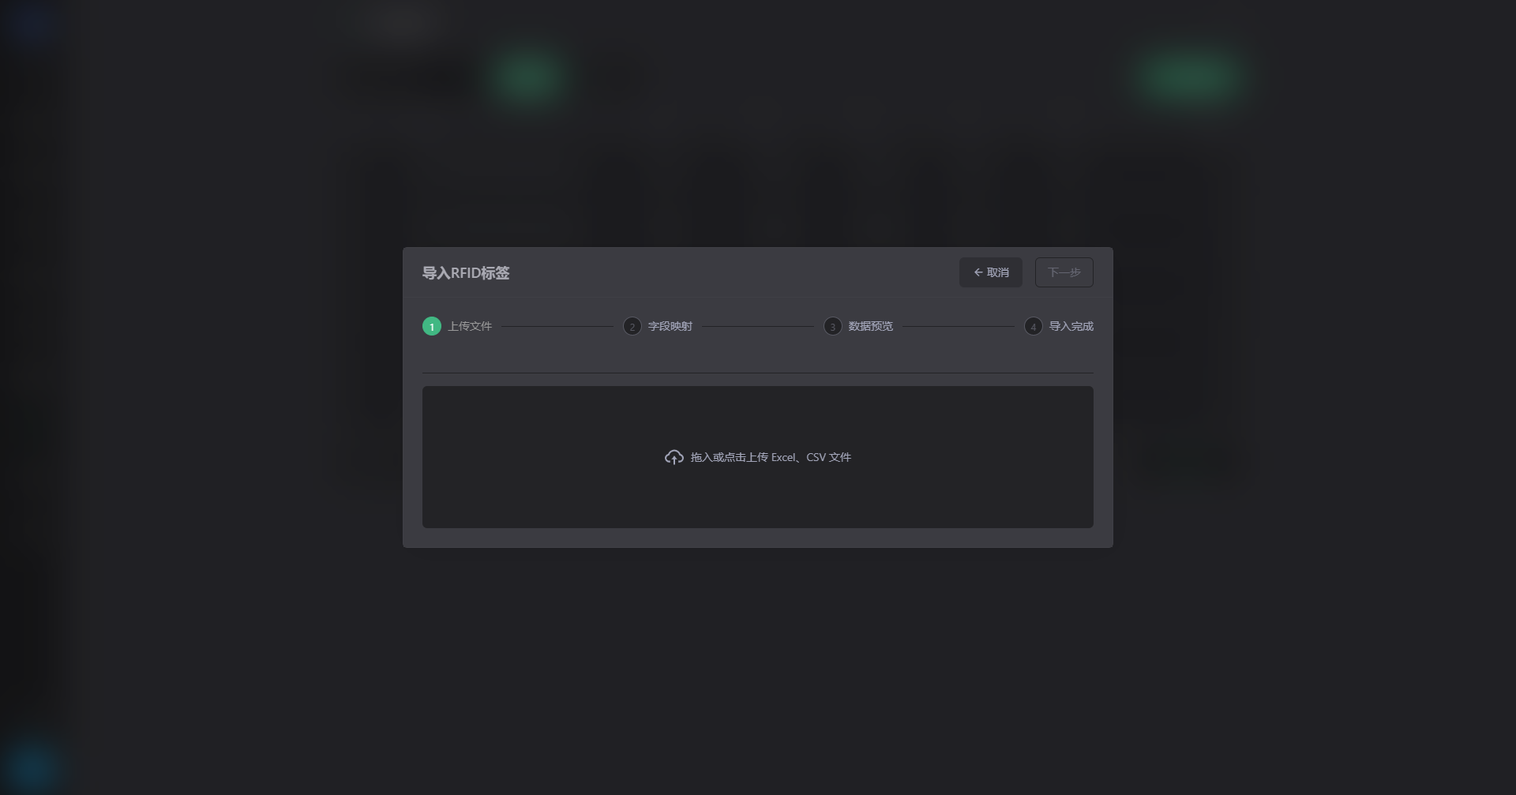The width and height of the screenshot is (1516, 795).
Task: Click the blurred green badge near top center-left
Action: click(x=527, y=77)
